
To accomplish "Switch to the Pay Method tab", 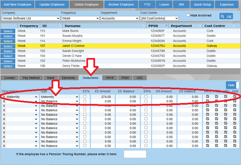I will (x=31, y=78).
